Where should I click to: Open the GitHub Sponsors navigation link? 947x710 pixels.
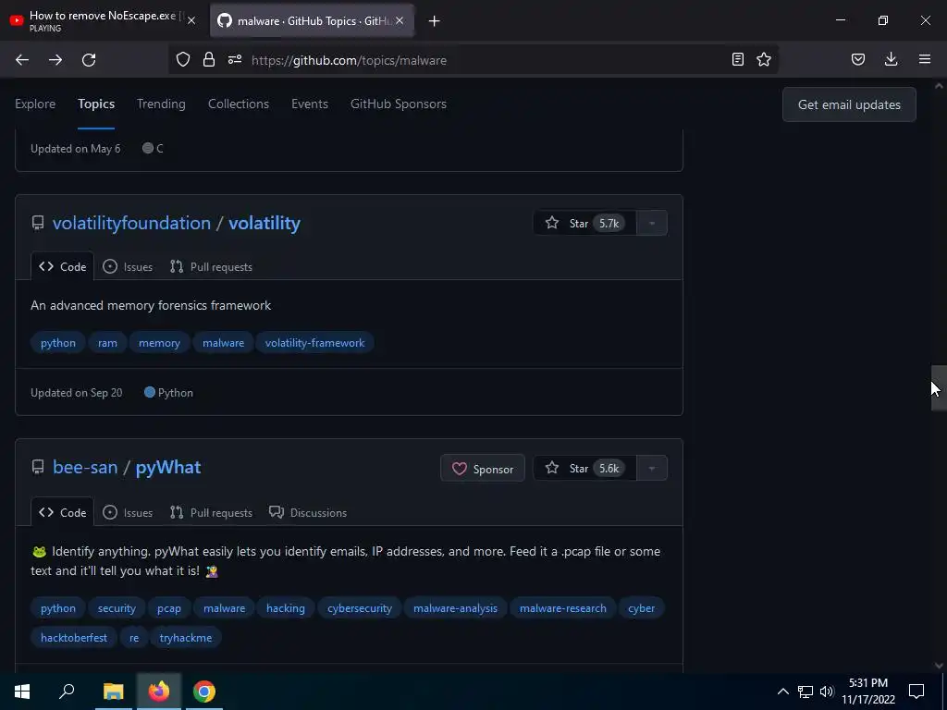(x=399, y=104)
